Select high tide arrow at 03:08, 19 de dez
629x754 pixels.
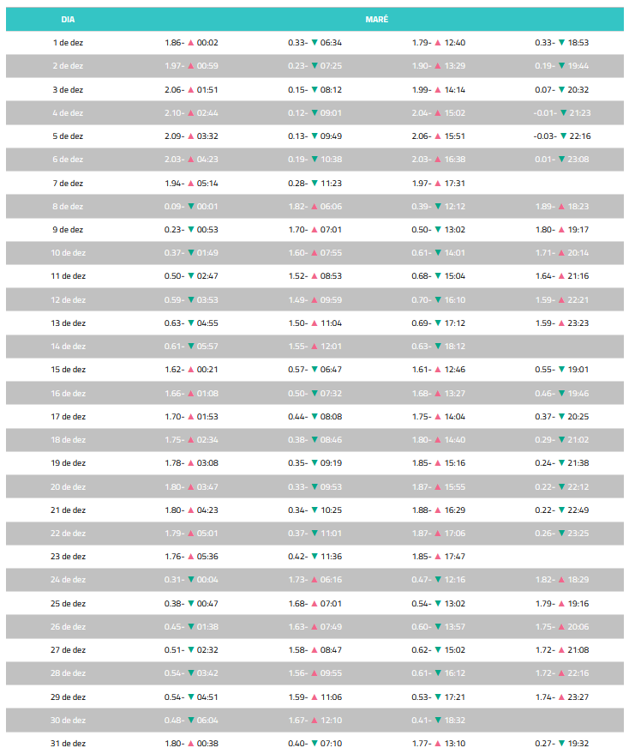(191, 463)
